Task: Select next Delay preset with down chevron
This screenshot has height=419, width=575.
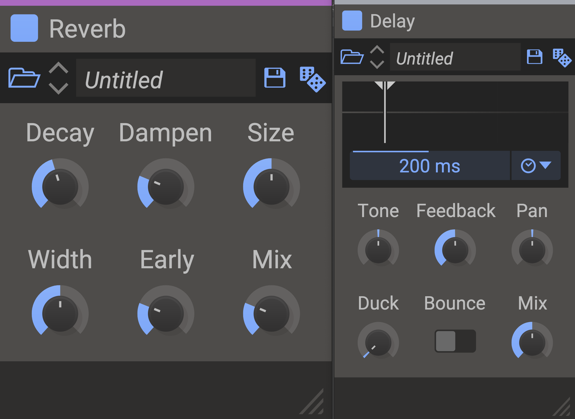Action: (377, 64)
